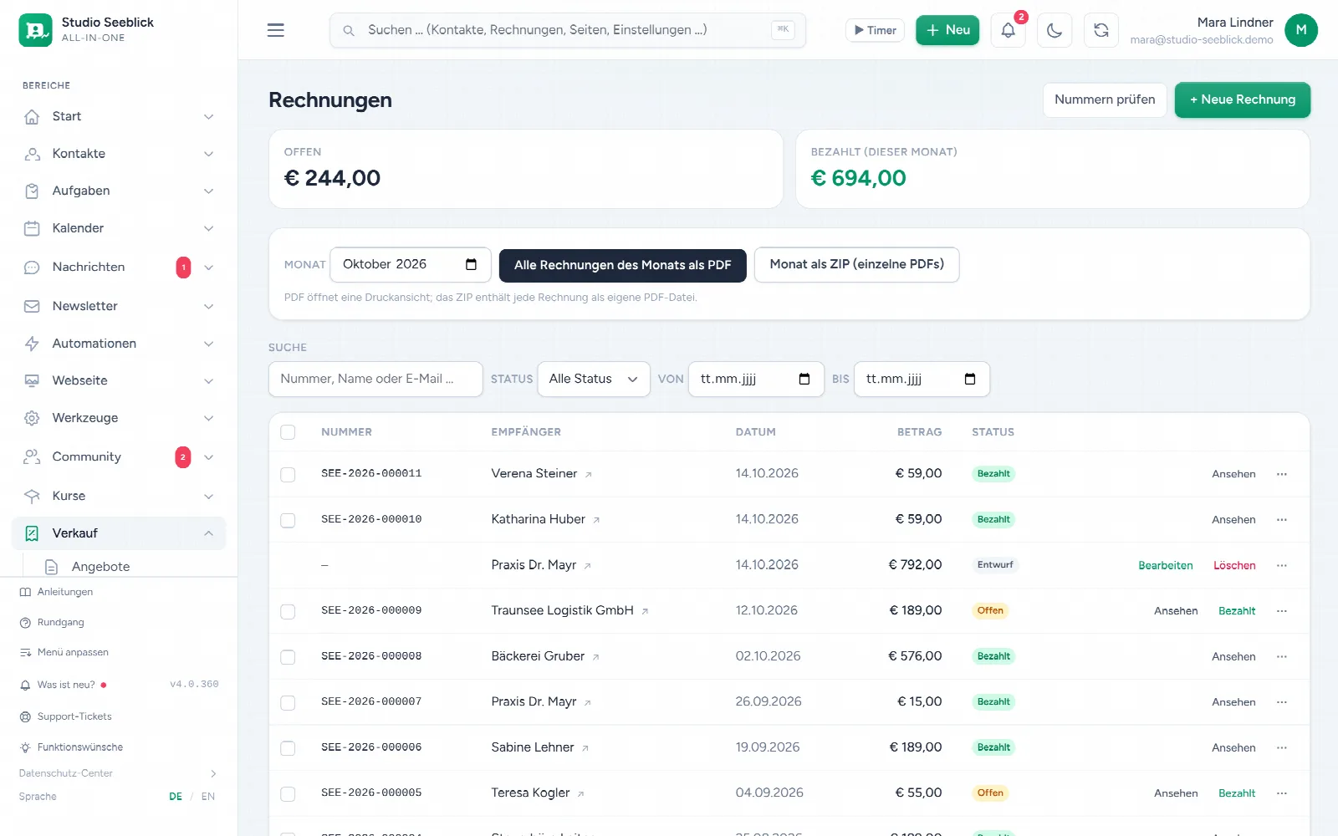Open calendar picker in Bis date field

click(x=970, y=379)
